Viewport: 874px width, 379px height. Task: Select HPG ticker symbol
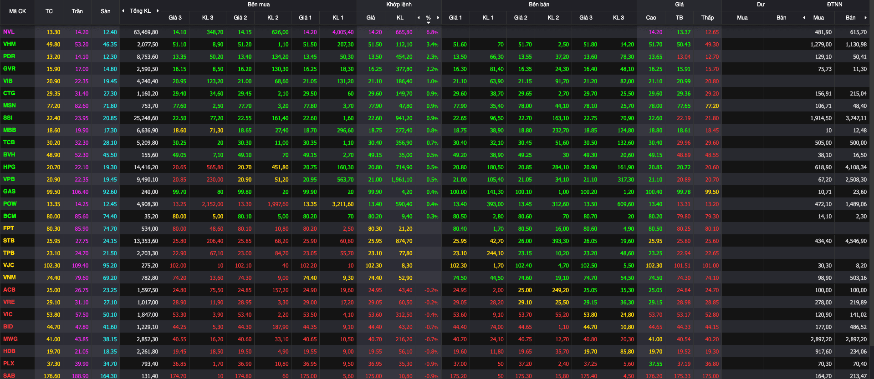coord(9,167)
